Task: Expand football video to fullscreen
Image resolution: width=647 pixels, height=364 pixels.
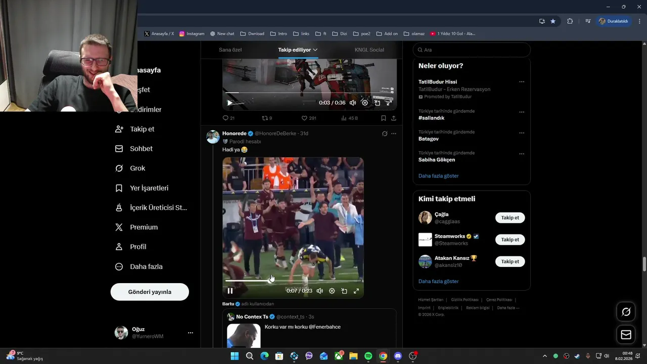Action: point(356,291)
